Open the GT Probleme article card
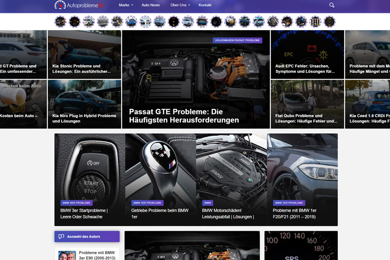The height and width of the screenshot is (260, 390). pos(23,54)
